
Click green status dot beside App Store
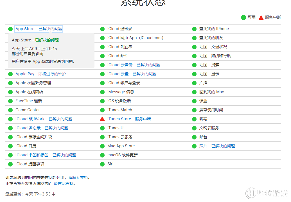[10, 29]
